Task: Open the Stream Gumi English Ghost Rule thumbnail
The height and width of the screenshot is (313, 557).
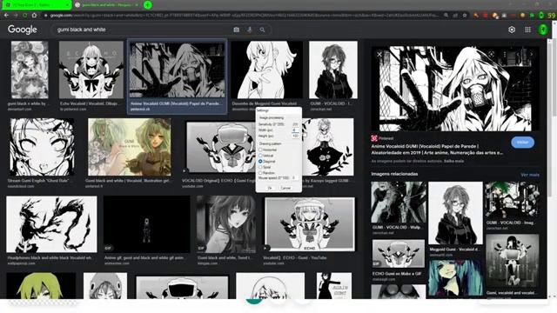Action: pos(42,147)
